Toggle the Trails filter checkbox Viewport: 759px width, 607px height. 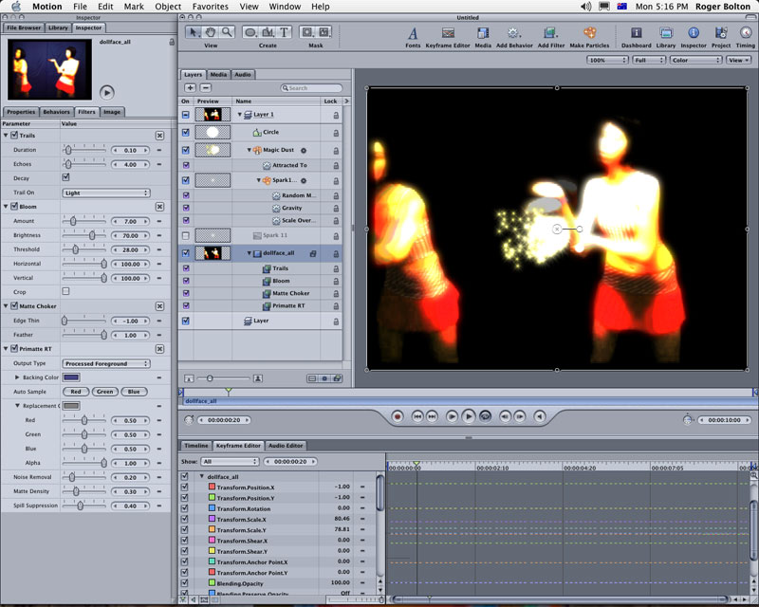click(14, 135)
